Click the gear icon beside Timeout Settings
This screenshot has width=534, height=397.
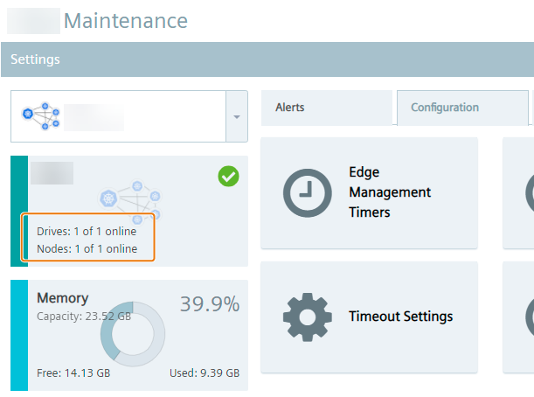click(308, 317)
